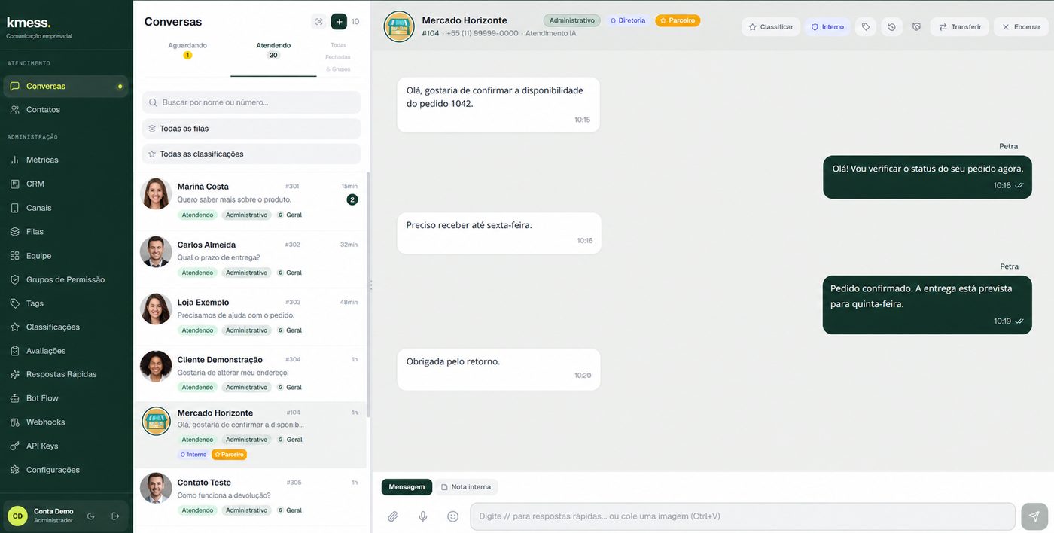Open Contato Teste conversation
Screen dimensions: 1054x533
coord(250,497)
